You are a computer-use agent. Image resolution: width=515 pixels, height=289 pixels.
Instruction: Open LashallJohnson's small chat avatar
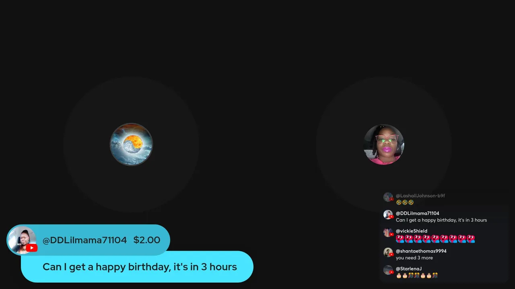[388, 197]
